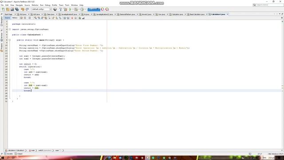Image resolution: width=284 pixels, height=160 pixels.
Task: Click the taskbar search icon
Action: [8, 158]
